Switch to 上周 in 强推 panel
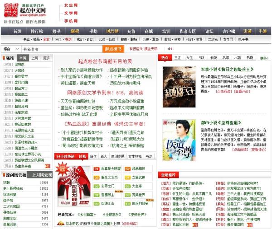 [x=35, y=58]
